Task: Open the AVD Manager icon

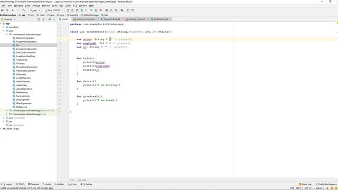Action: click(x=111, y=10)
